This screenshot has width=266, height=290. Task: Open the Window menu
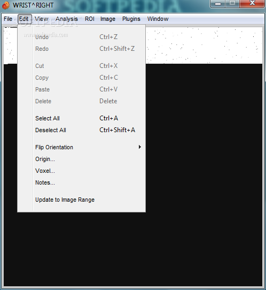(158, 19)
